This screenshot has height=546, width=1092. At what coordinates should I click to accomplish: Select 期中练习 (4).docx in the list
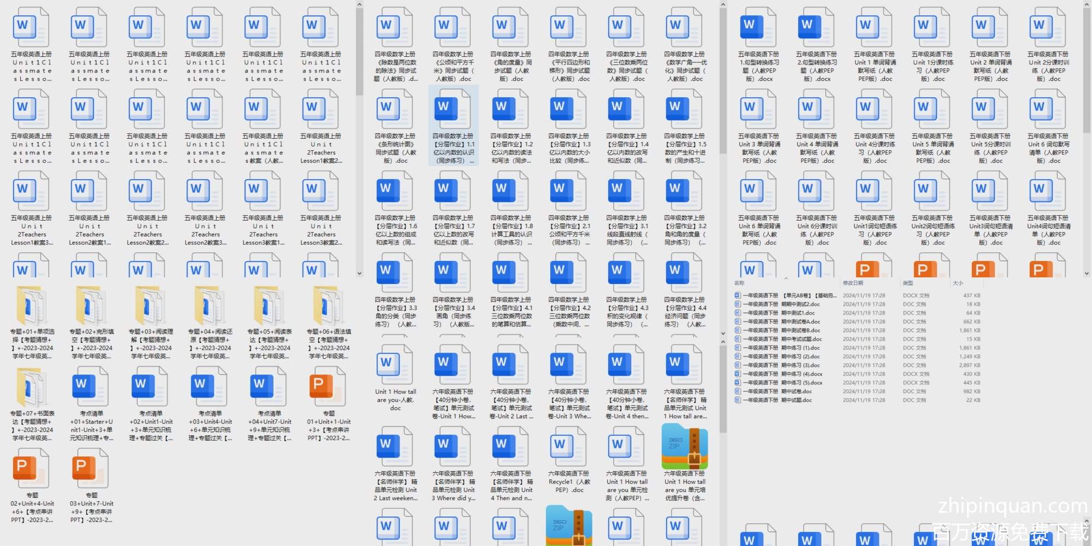(802, 374)
